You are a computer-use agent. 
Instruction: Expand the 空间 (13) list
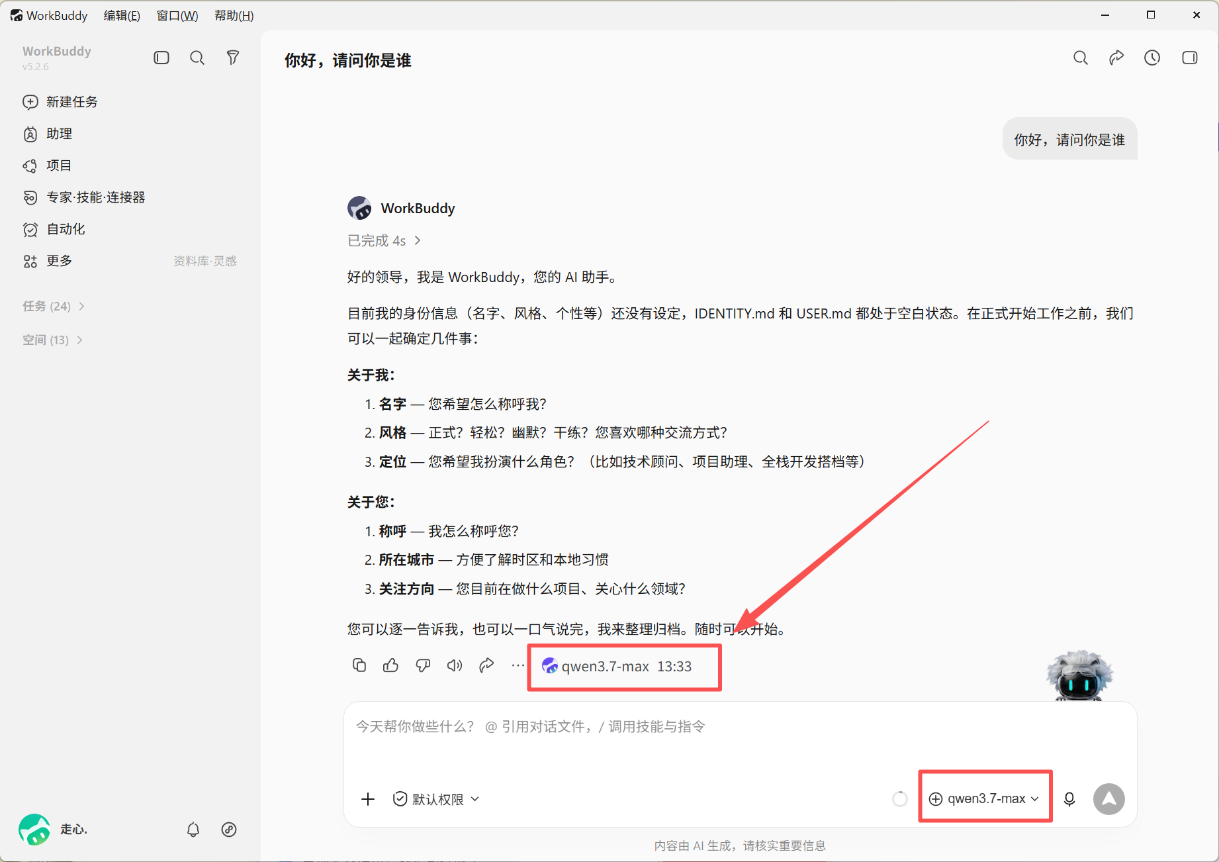pyautogui.click(x=53, y=340)
